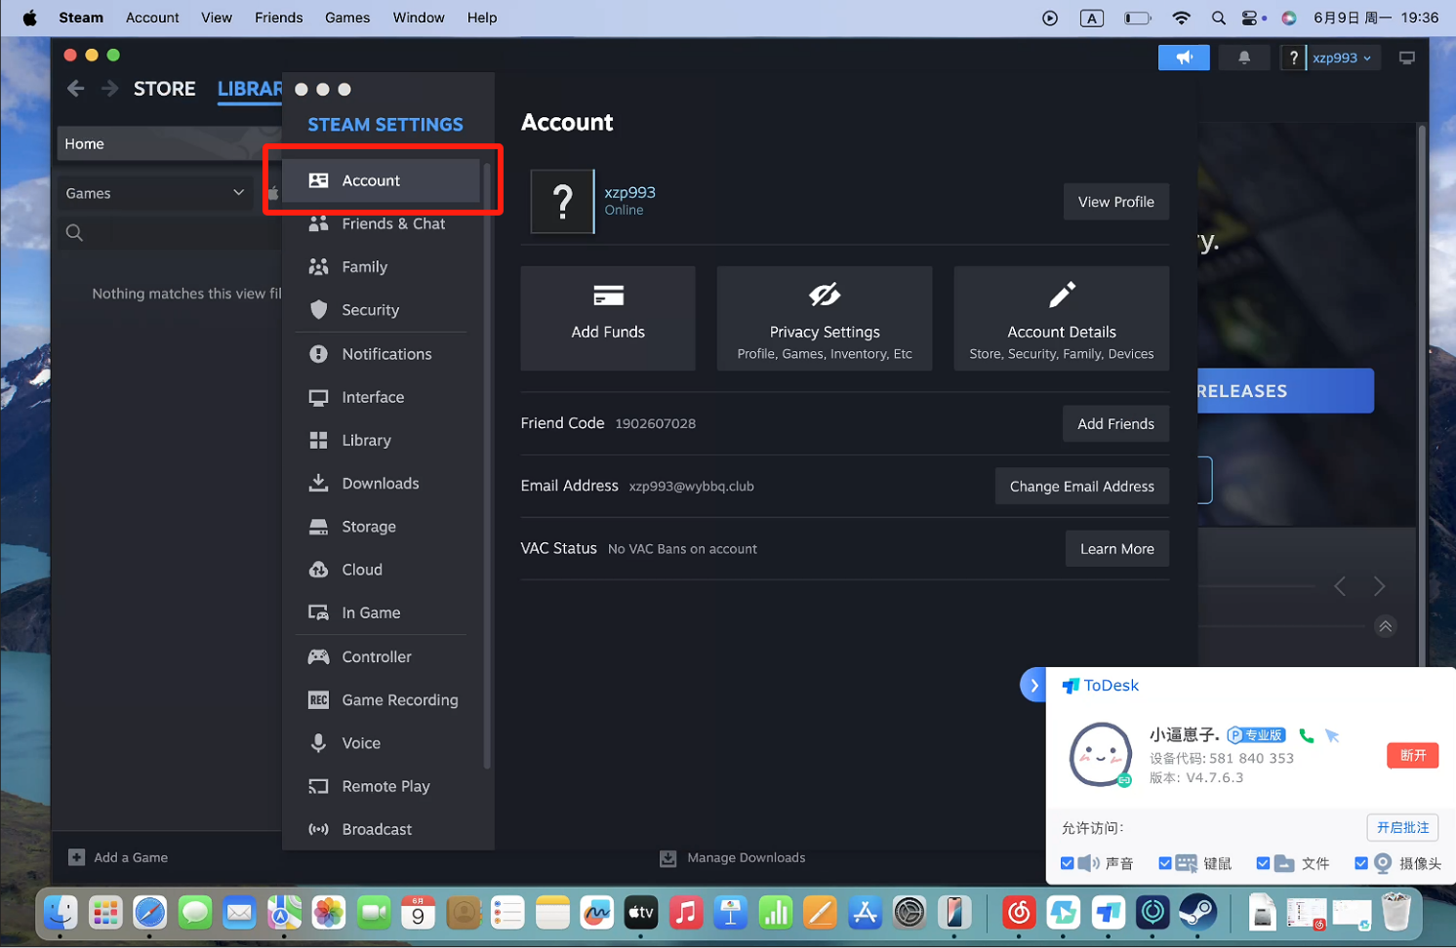The image size is (1456, 948).
Task: Open the Steam notifications bell
Action: tap(1244, 58)
